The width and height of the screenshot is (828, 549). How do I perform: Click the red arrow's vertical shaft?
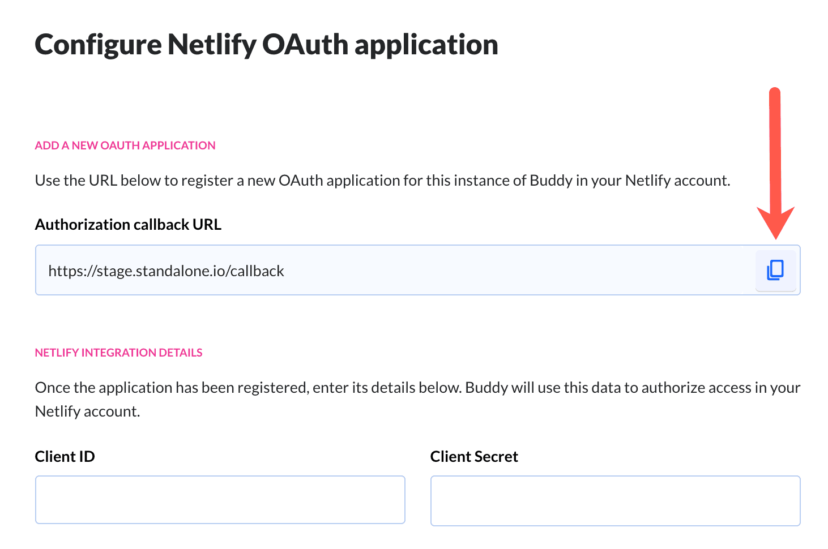775,147
